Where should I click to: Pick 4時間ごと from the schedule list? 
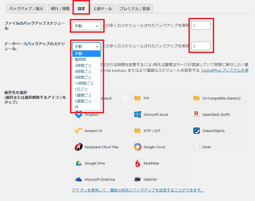[x=87, y=71]
